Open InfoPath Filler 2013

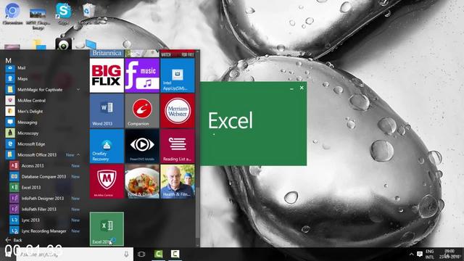(44, 210)
